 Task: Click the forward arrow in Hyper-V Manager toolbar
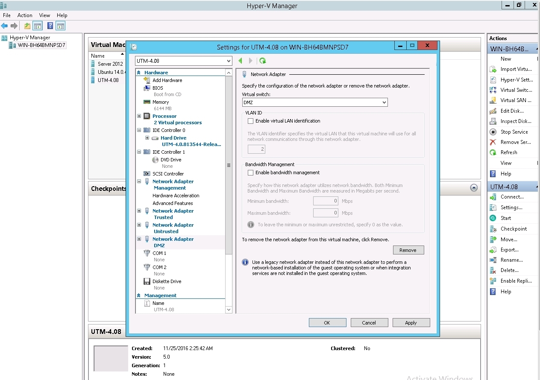coord(14,26)
